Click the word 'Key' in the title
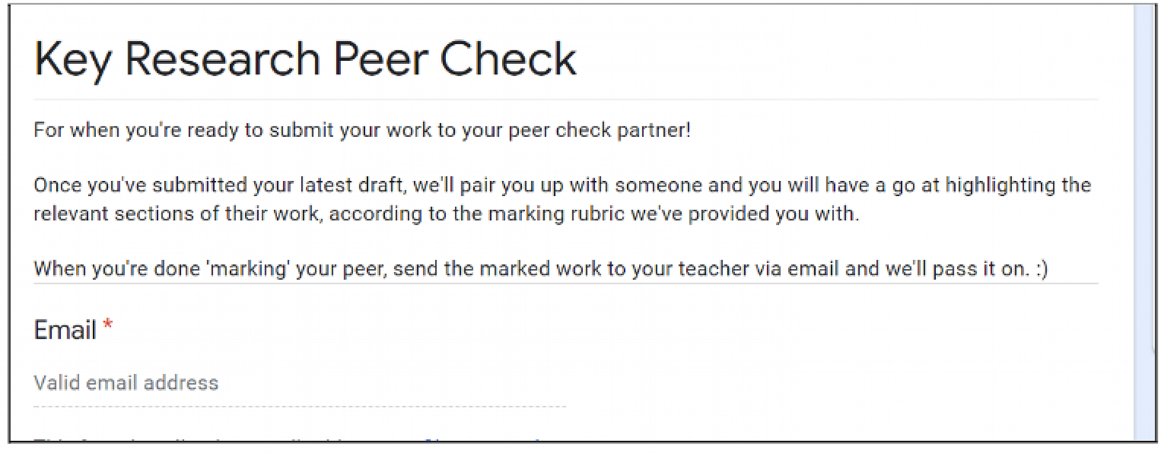This screenshot has width=1161, height=453. coord(73,59)
